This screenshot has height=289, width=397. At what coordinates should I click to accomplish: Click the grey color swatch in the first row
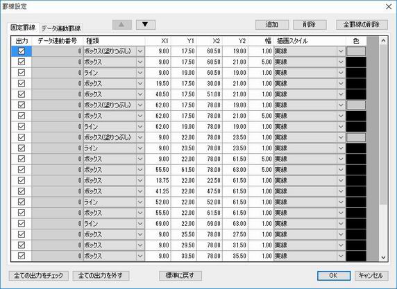pyautogui.click(x=356, y=51)
